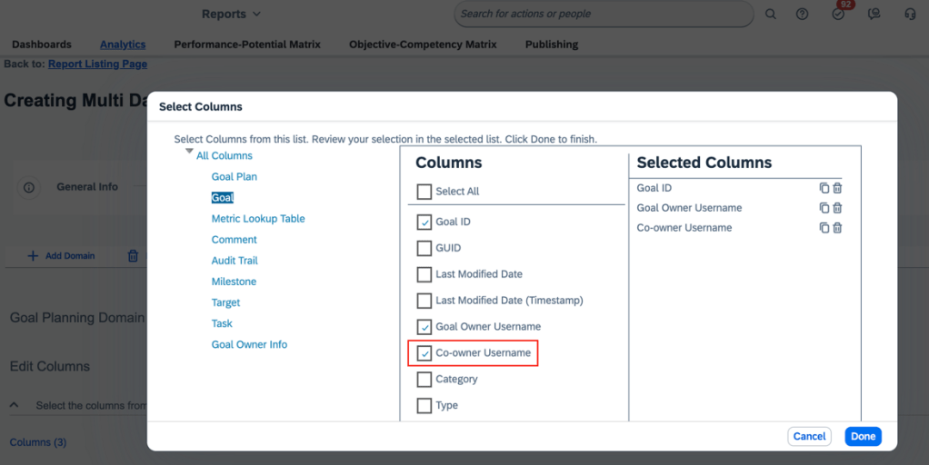Remove Co-owner Username using trash icon
Viewport: 929px width, 465px height.
click(x=837, y=228)
